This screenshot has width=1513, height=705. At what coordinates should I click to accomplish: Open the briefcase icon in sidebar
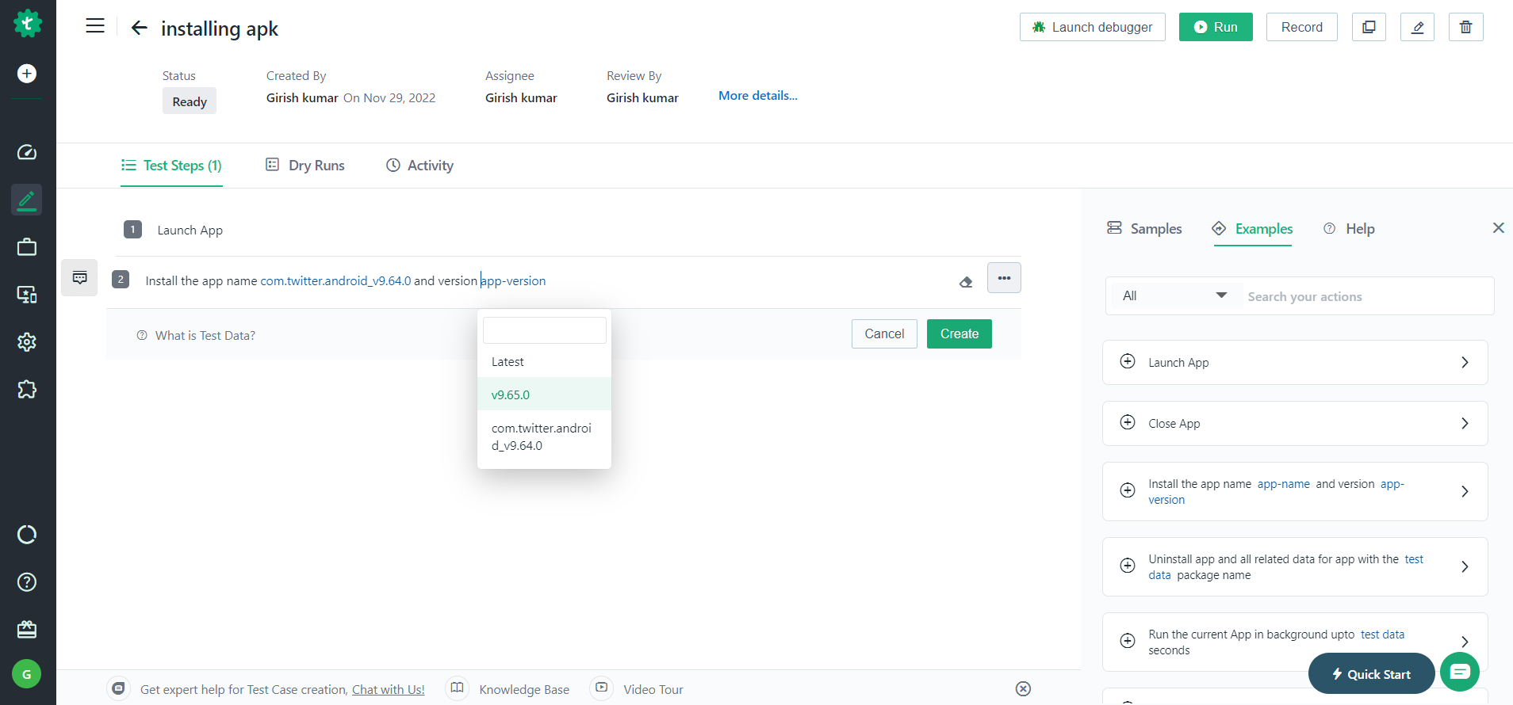(27, 247)
